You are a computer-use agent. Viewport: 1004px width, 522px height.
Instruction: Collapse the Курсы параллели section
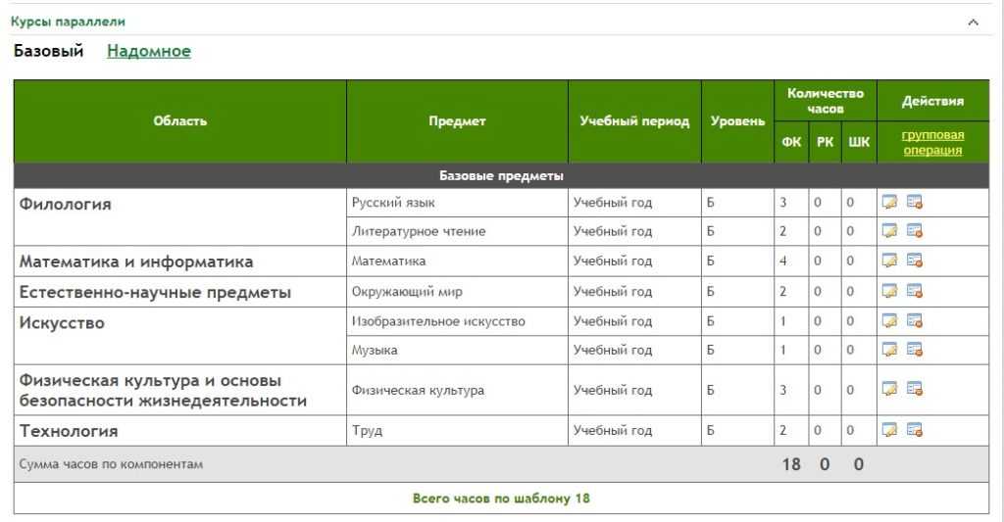click(973, 22)
